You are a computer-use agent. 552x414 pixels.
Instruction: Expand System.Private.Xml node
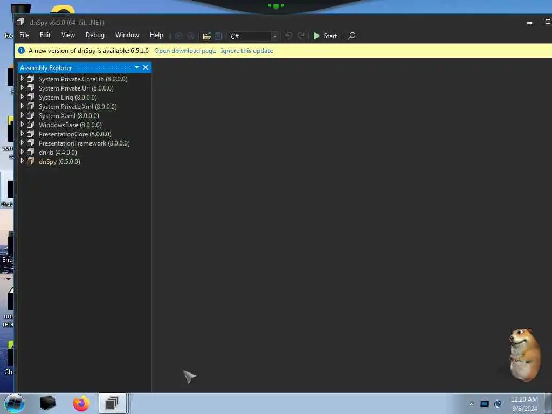pos(22,106)
